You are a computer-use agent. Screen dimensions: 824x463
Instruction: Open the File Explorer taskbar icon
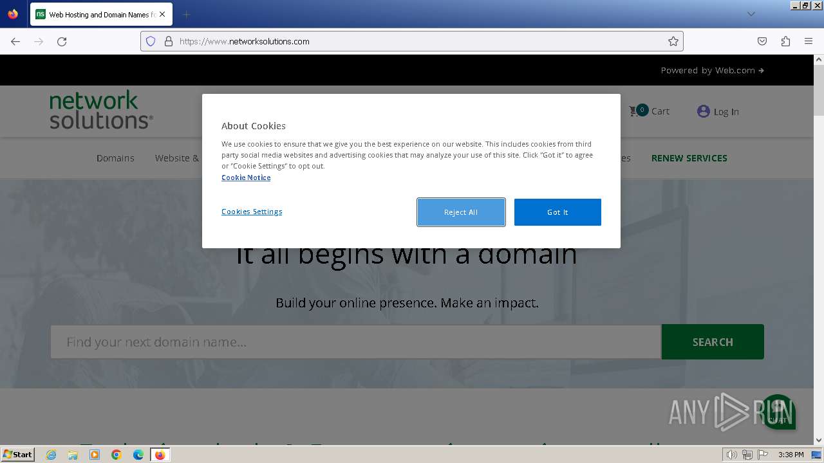click(x=73, y=455)
